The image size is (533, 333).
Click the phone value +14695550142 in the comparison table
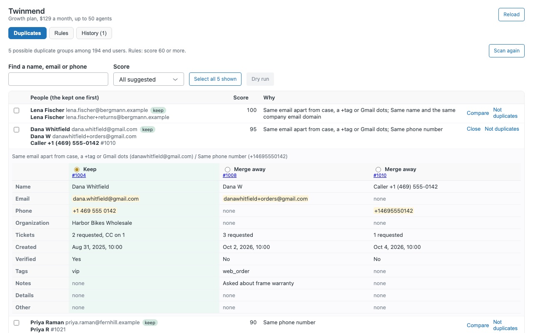coord(394,211)
